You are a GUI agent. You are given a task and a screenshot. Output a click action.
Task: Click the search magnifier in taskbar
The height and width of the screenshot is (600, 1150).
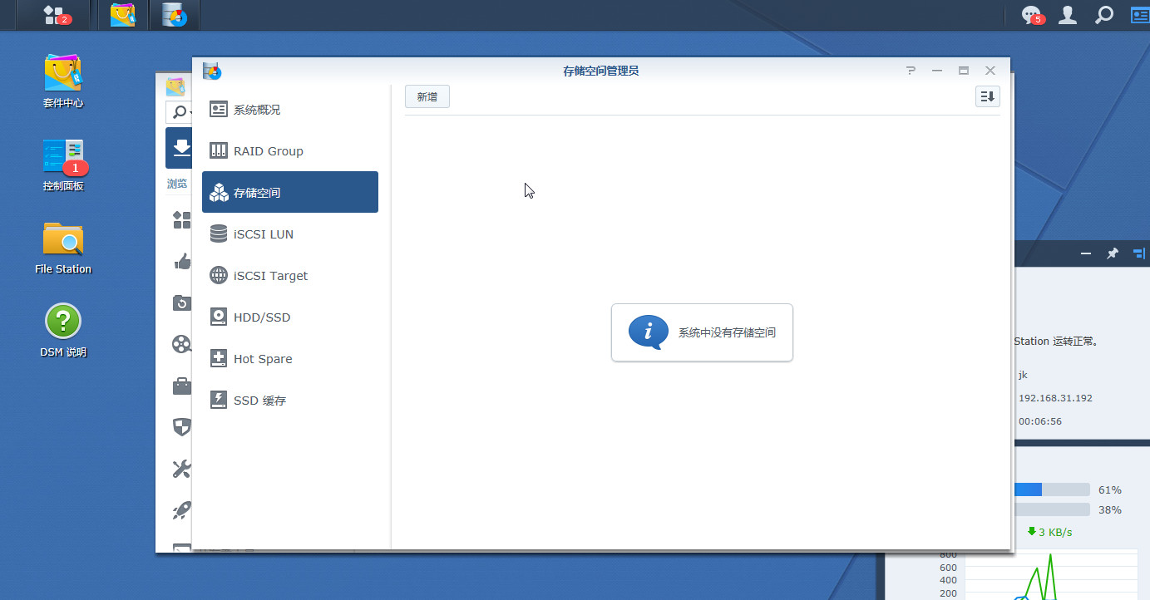click(1103, 15)
